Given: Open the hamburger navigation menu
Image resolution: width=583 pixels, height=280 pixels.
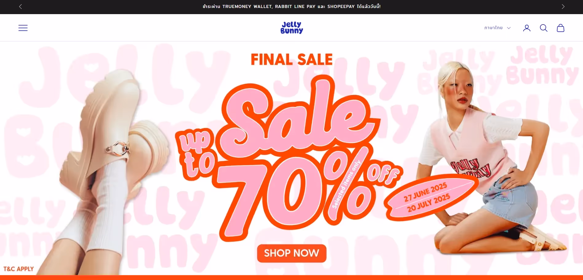Looking at the screenshot, I should pyautogui.click(x=23, y=28).
